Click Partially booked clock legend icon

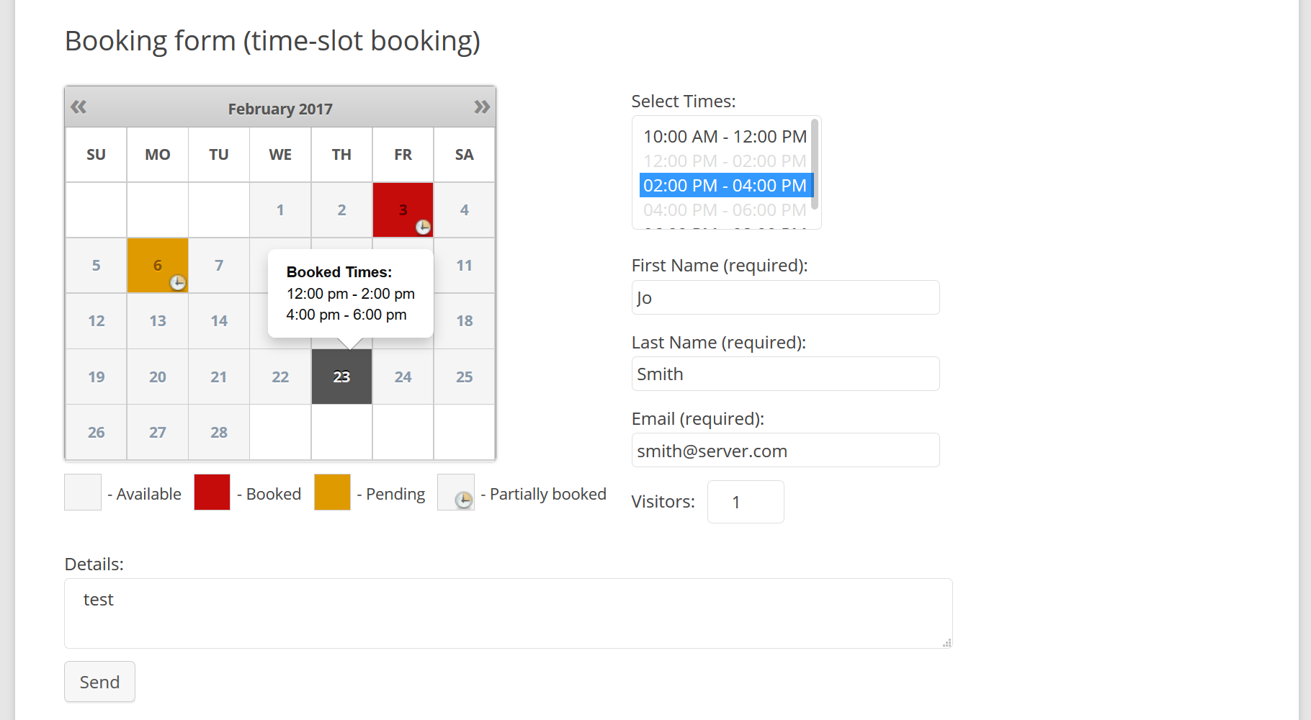(x=464, y=499)
